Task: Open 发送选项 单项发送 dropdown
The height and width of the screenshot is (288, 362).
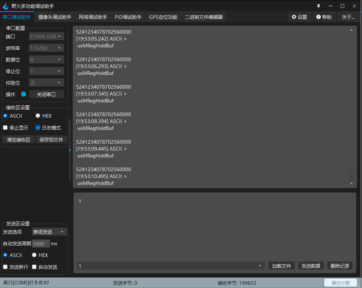Action: point(49,232)
